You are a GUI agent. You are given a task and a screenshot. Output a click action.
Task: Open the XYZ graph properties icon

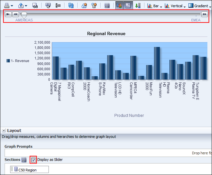[107, 6]
